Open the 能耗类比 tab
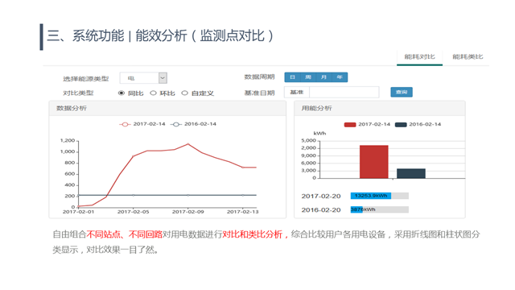 (468, 57)
